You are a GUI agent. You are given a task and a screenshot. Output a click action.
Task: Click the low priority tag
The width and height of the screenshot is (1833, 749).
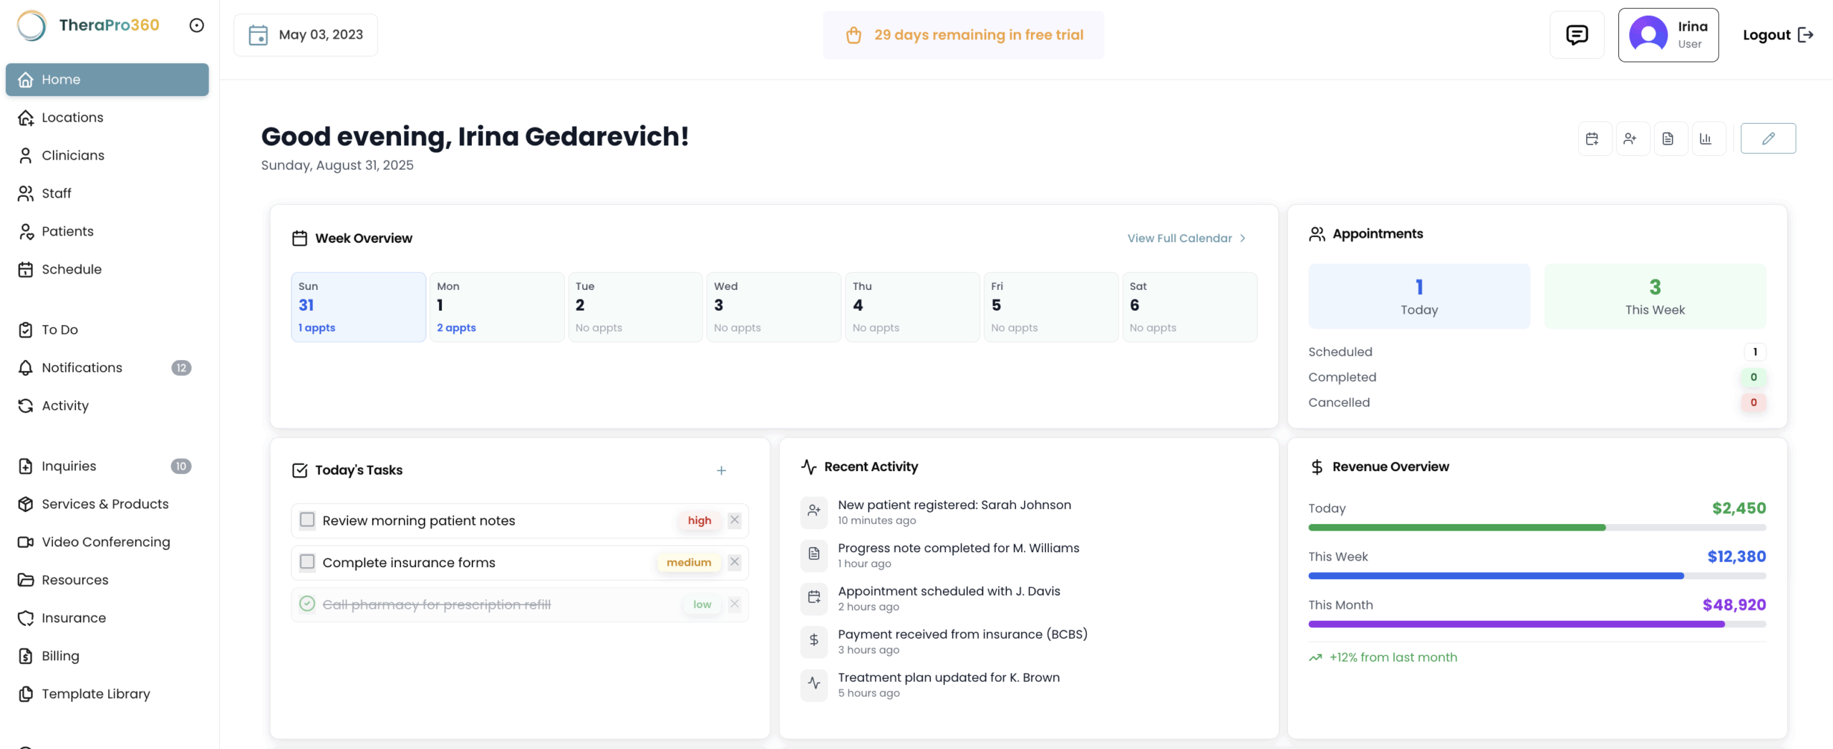[702, 604]
